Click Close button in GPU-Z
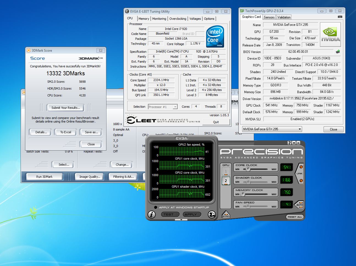This screenshot has width=356, height=266. pyautogui.click(x=333, y=129)
